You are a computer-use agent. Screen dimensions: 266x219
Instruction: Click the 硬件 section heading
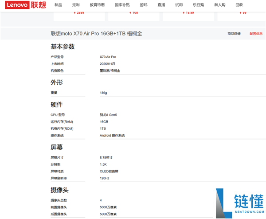click(57, 104)
